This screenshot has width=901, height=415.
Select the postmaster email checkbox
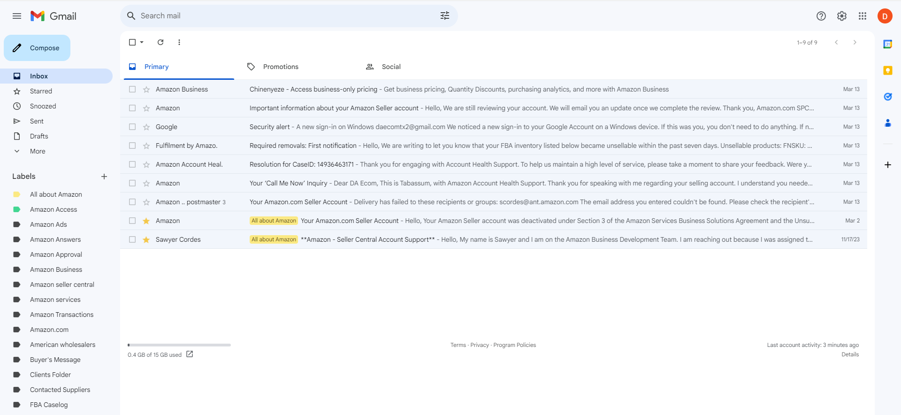click(x=132, y=202)
